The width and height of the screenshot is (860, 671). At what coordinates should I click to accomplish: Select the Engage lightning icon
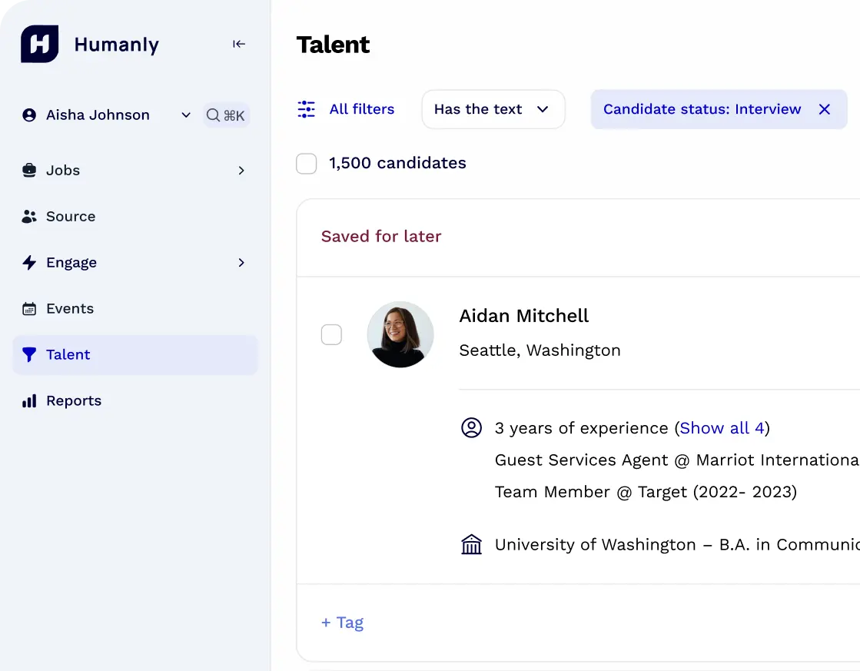click(29, 262)
